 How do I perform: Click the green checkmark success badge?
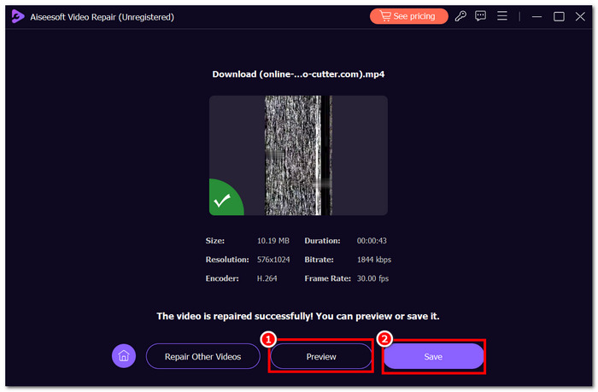[x=224, y=201]
